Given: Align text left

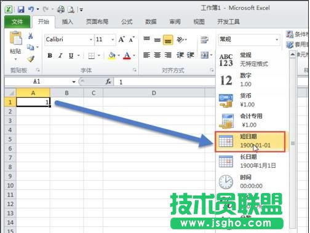Looking at the screenshot, I should point(146,55).
